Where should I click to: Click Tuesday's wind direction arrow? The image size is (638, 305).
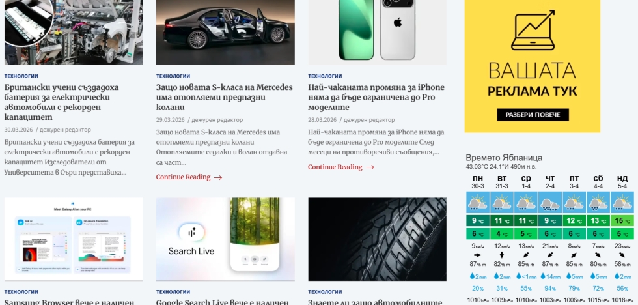(x=502, y=255)
